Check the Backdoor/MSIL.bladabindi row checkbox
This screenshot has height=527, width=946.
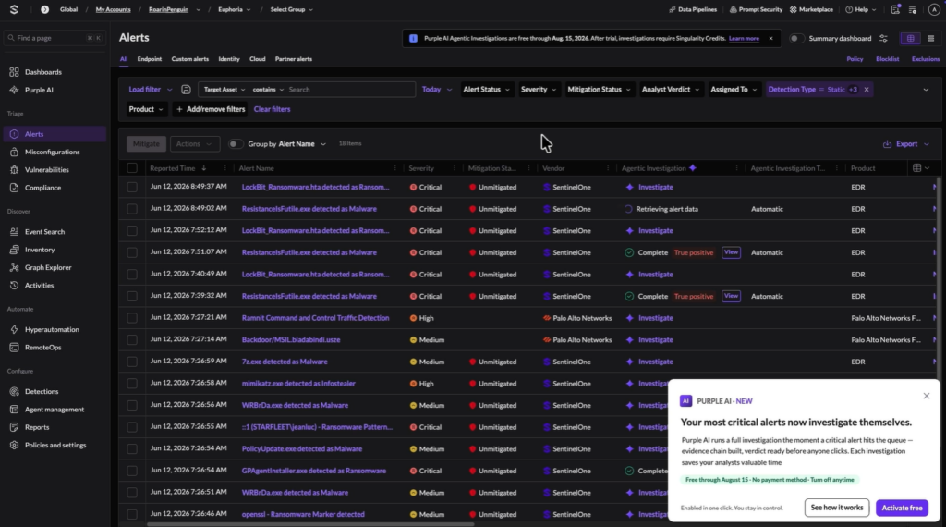click(132, 340)
